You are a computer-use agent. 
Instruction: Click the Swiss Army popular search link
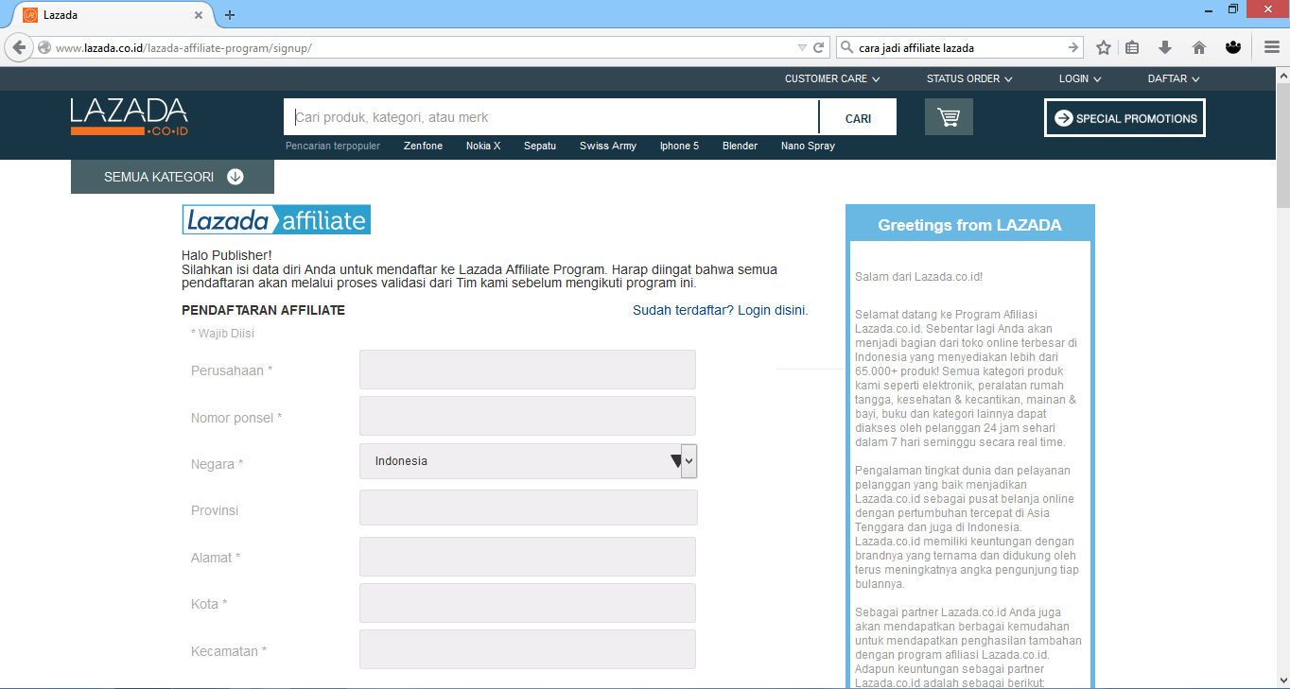tap(608, 146)
